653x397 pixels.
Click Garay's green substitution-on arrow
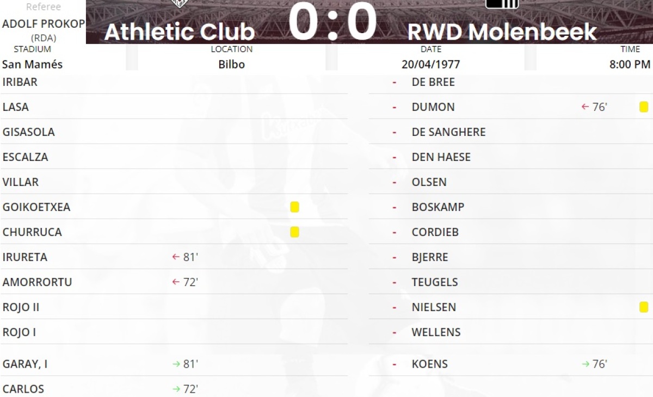tap(176, 364)
